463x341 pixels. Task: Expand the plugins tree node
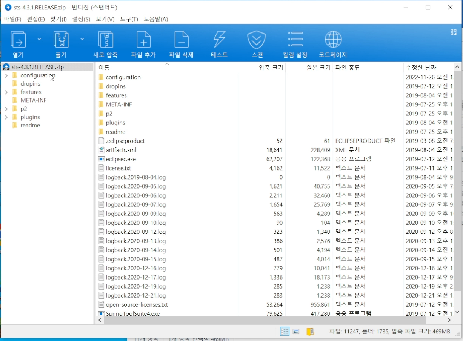pyautogui.click(x=6, y=117)
